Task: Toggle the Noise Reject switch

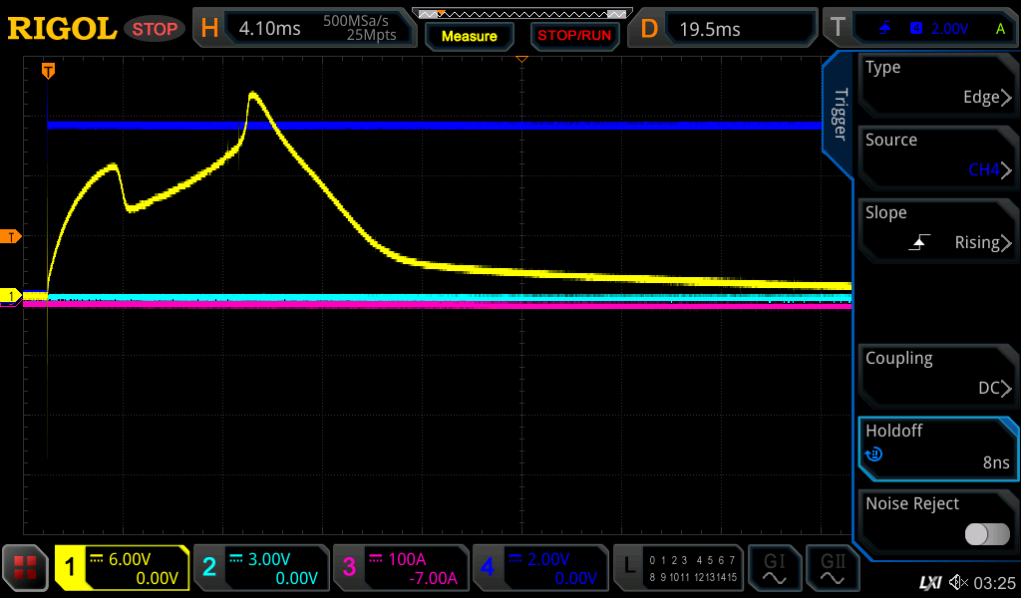Action: coord(986,535)
